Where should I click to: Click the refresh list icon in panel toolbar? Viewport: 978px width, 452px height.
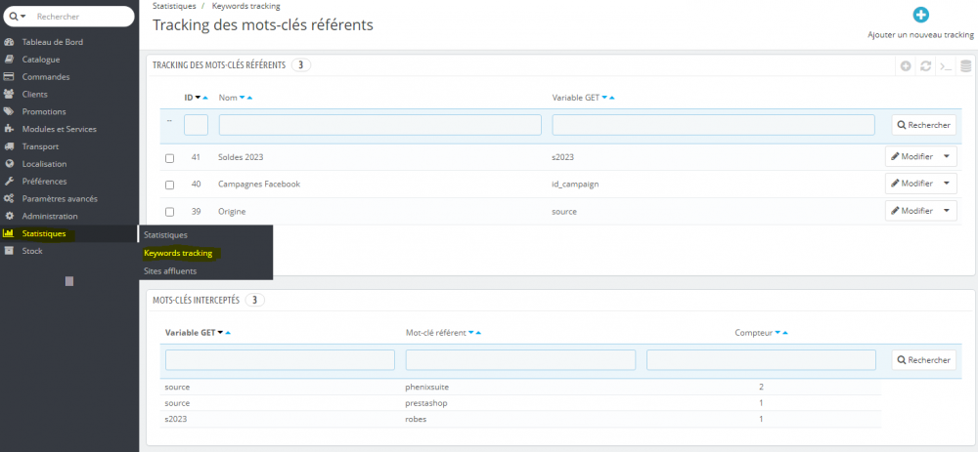tap(925, 66)
